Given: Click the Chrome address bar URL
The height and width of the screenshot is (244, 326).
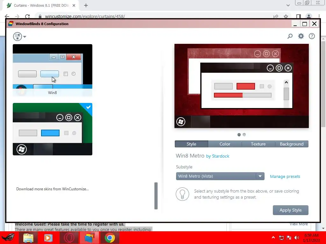Looking at the screenshot, I should (85, 17).
